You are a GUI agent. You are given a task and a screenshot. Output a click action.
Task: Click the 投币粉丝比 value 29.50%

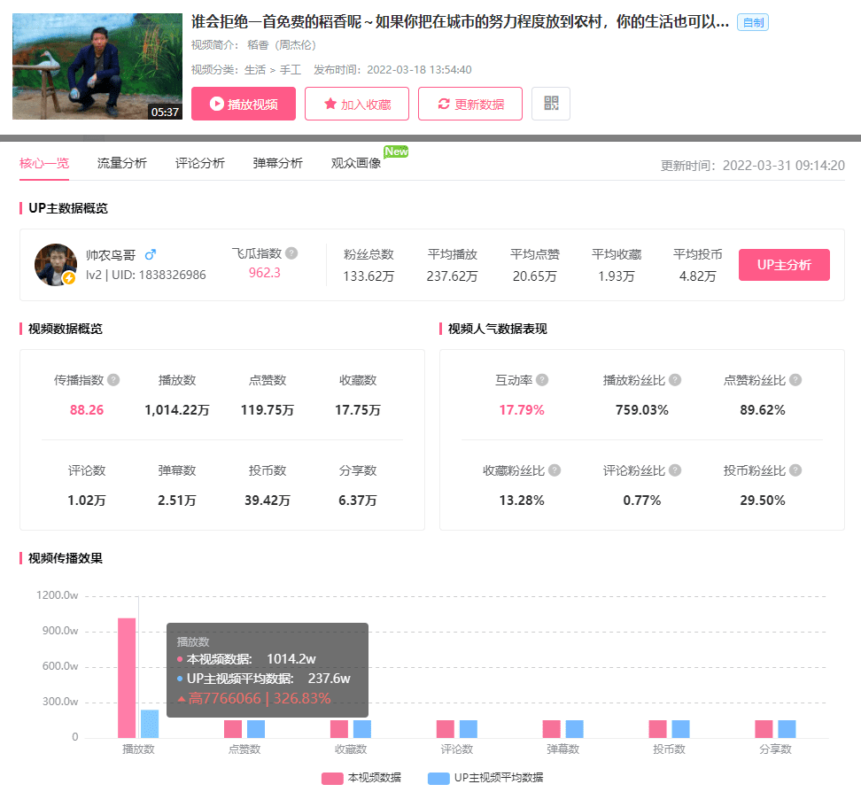coord(762,501)
